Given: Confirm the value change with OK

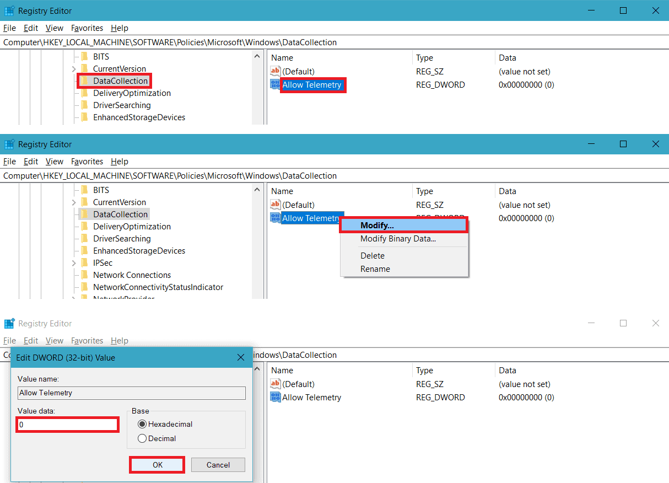Looking at the screenshot, I should (157, 464).
